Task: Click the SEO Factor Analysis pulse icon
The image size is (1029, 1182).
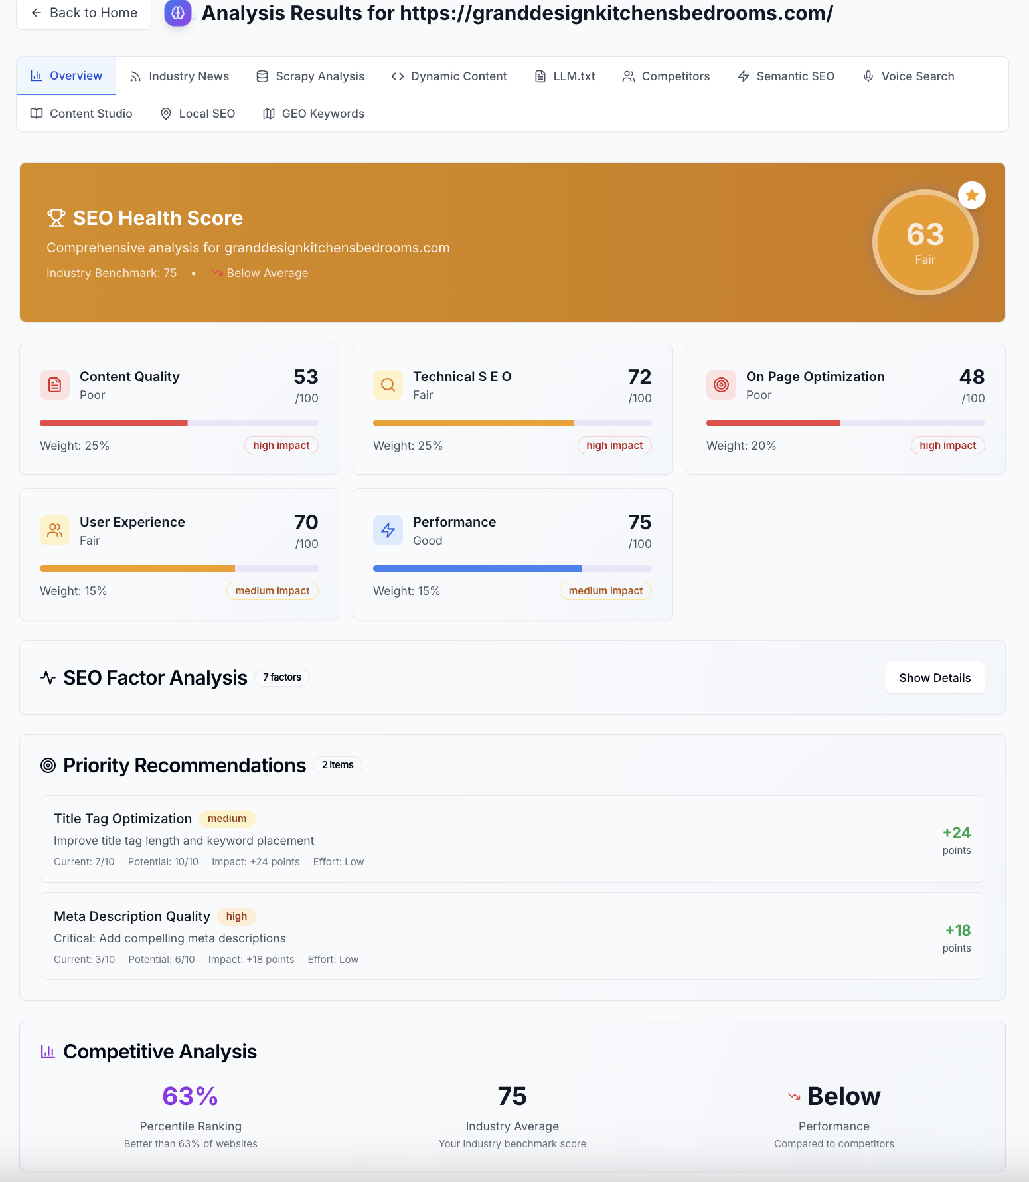Action: click(x=48, y=677)
